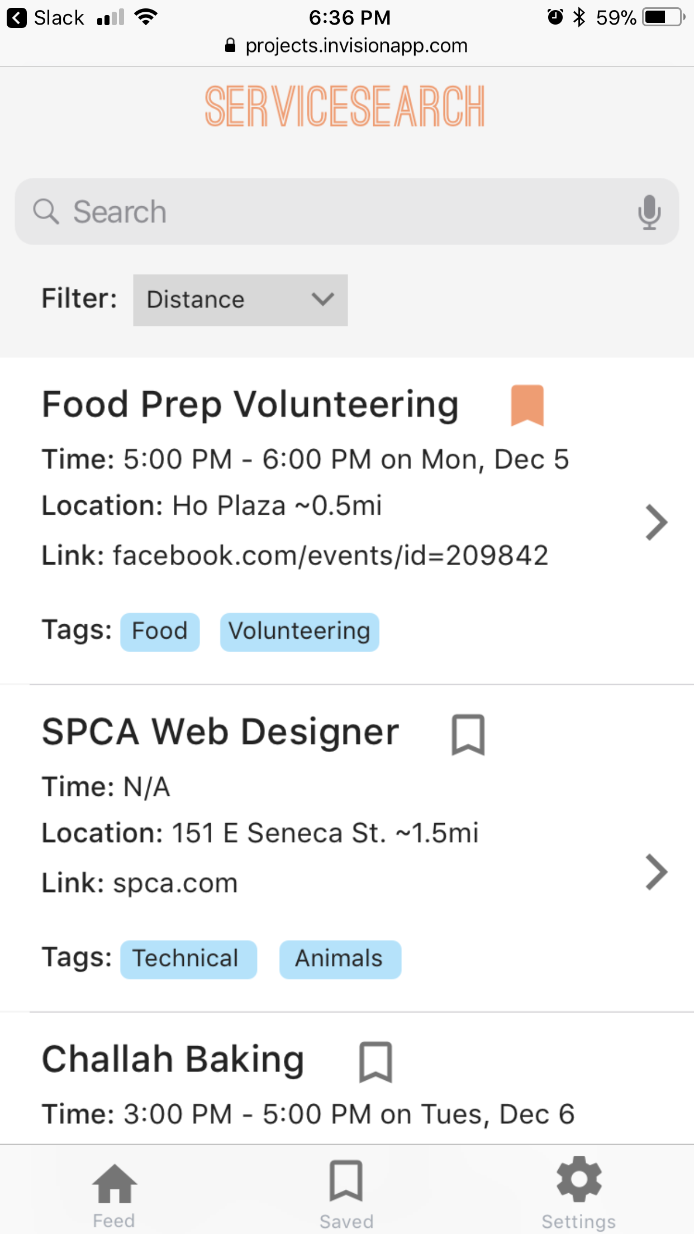Open the spca.com link
This screenshot has width=694, height=1234.
(x=175, y=884)
